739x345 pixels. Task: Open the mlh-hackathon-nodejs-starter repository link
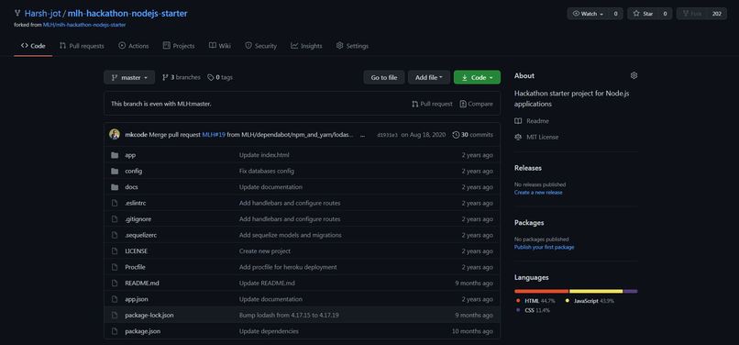(x=127, y=13)
